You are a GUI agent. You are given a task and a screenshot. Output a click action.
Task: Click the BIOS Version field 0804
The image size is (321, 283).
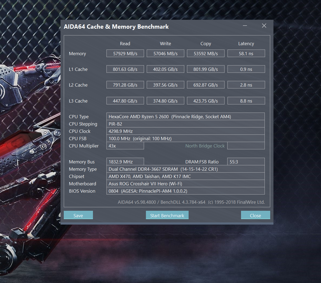pos(185,191)
